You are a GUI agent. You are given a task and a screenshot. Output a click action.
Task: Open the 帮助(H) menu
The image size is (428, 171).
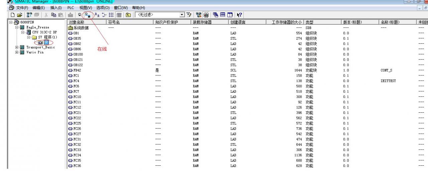(x=139, y=8)
